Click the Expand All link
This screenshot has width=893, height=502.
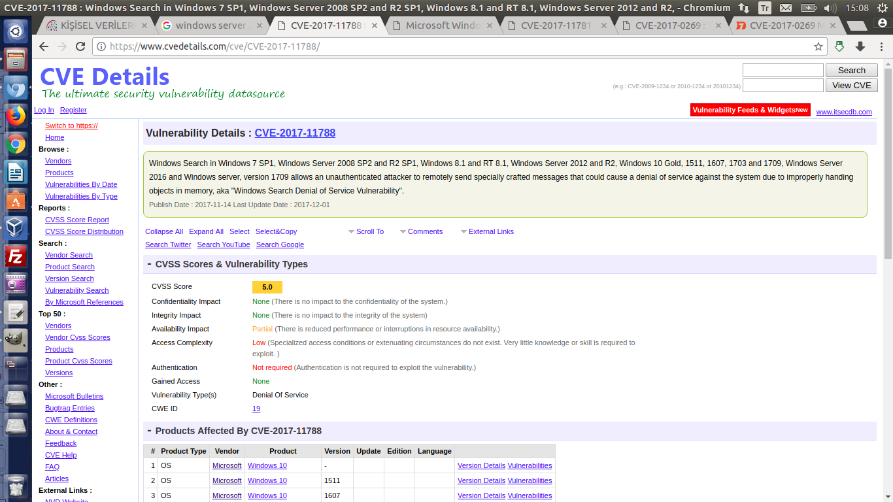[206, 231]
